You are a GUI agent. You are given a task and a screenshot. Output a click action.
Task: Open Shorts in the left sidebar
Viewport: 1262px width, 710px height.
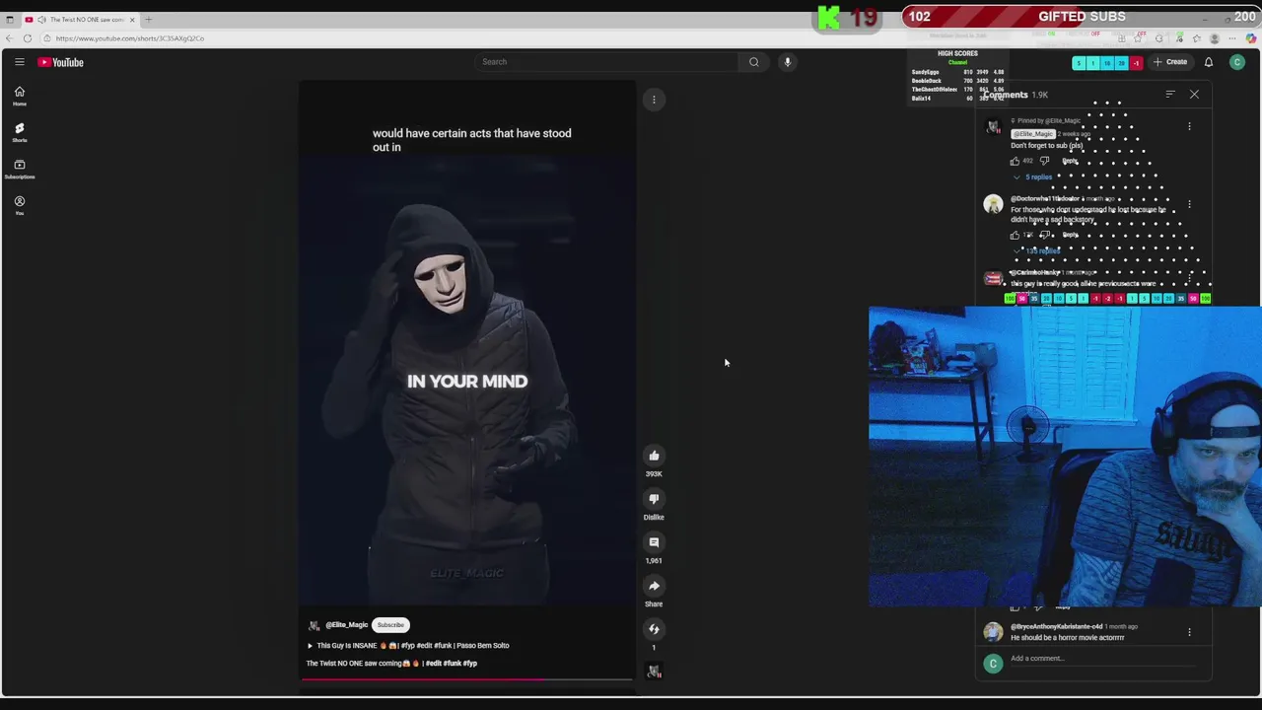click(19, 132)
